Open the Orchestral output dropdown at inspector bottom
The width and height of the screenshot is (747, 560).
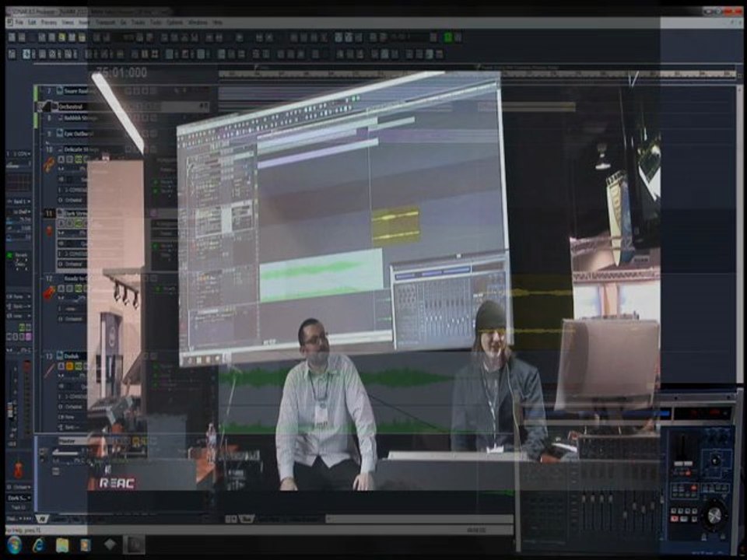[19, 487]
